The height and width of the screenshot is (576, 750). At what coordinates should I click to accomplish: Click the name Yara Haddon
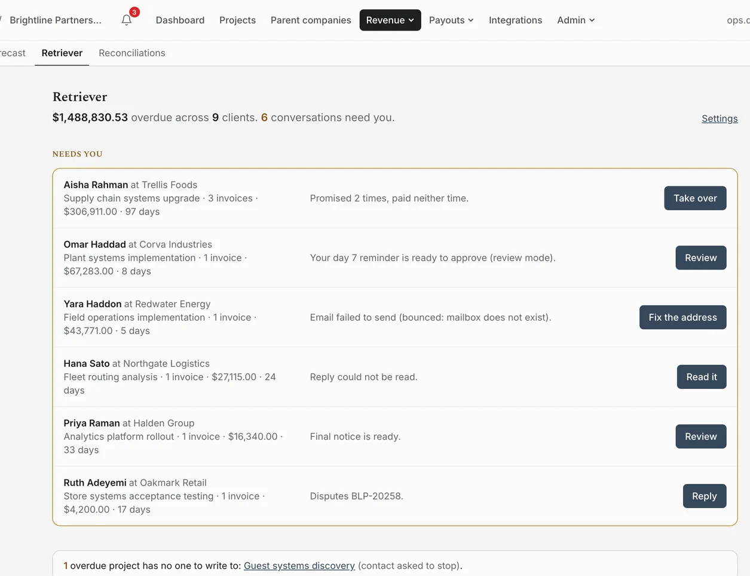(93, 304)
